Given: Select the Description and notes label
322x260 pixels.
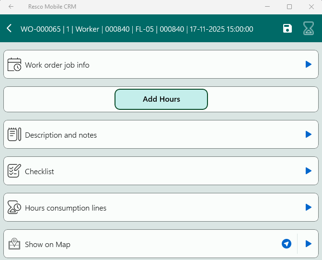Looking at the screenshot, I should click(61, 135).
